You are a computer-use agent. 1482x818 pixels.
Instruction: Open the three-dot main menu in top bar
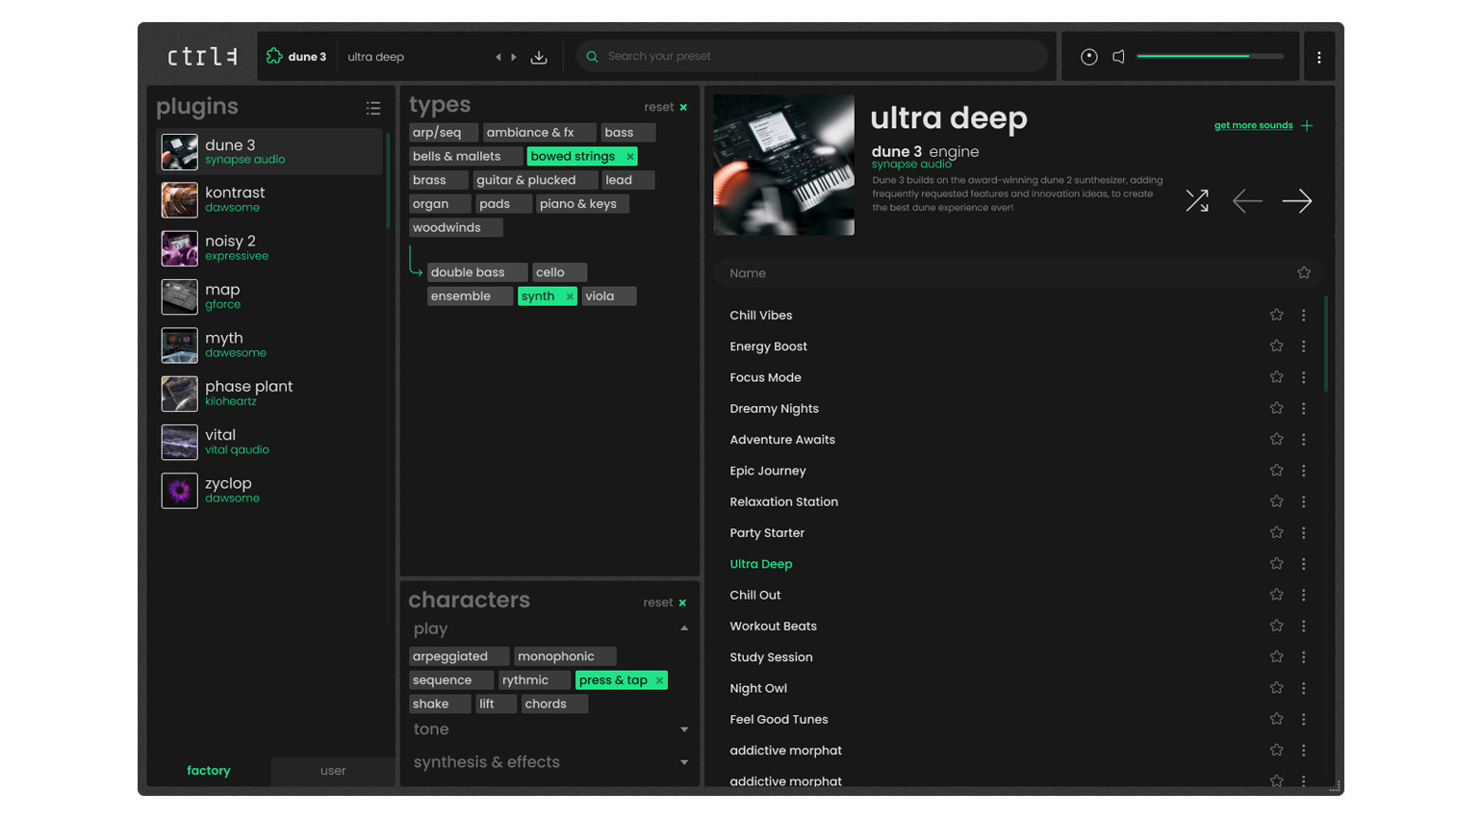pos(1318,57)
